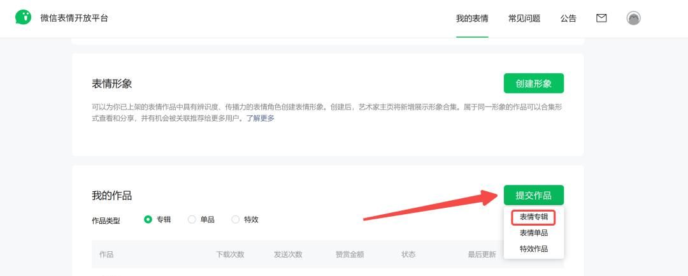Click the 作品类型 label

[x=106, y=221]
